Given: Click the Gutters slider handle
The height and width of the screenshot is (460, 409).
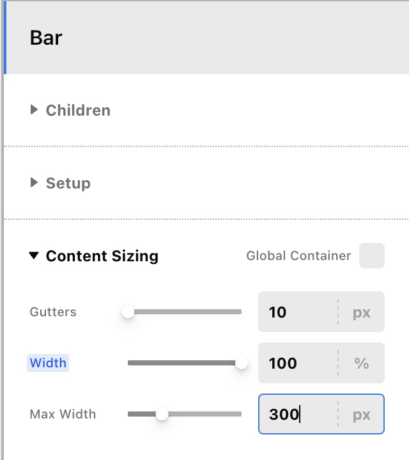Looking at the screenshot, I should (x=128, y=312).
